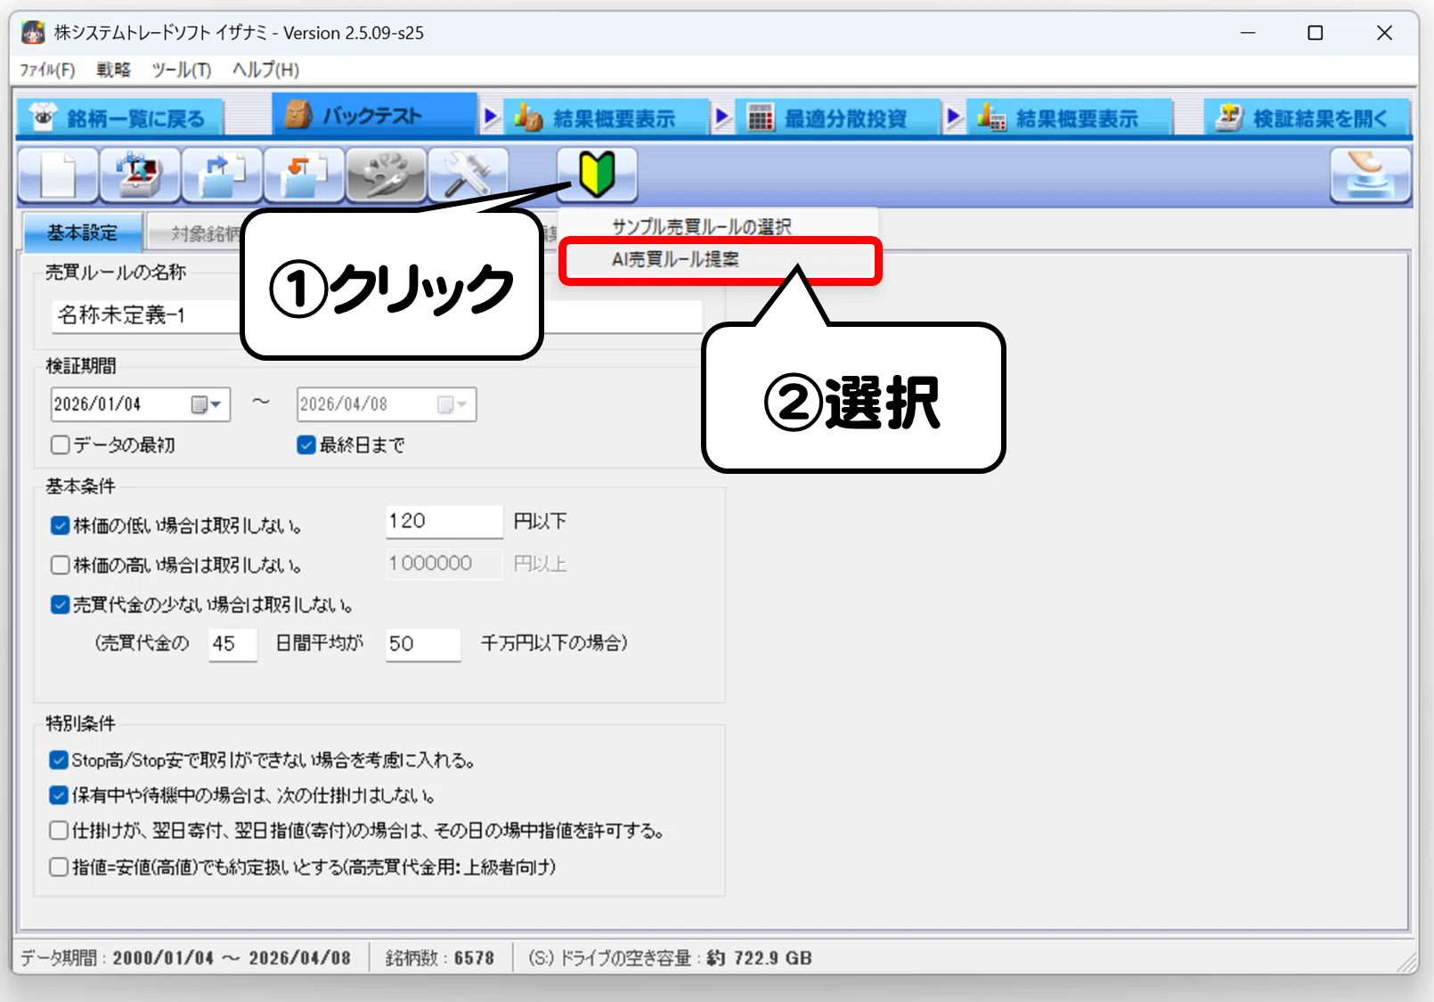Open the ヘルプ(H) menu
The image size is (1434, 1002).
[265, 69]
